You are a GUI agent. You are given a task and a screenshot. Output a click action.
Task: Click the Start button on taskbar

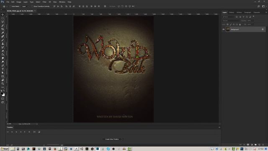pos(5,149)
